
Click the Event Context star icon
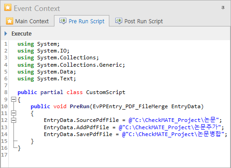(x=8, y=8)
